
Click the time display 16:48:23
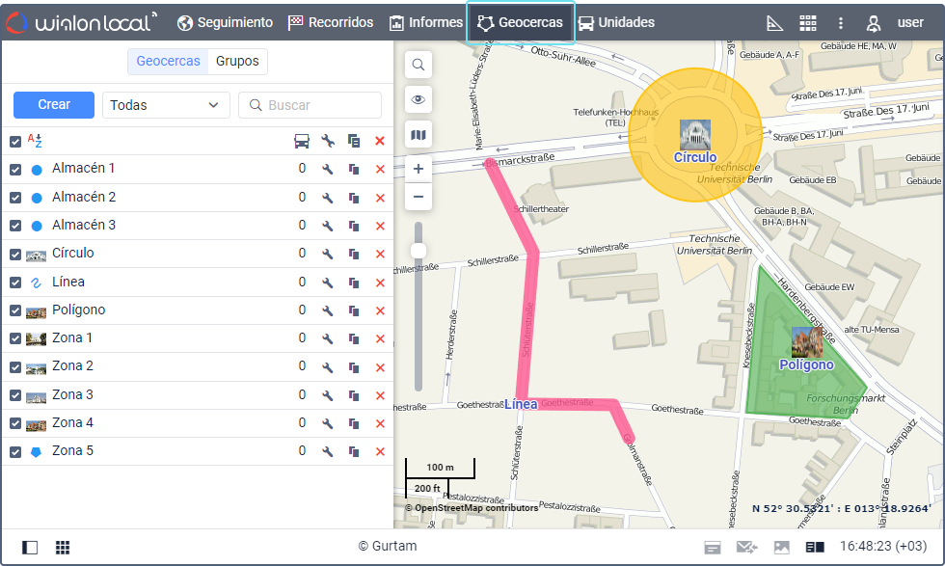tap(883, 546)
